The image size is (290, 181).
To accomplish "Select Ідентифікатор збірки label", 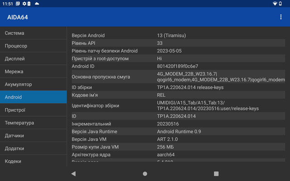I will 96,106.
